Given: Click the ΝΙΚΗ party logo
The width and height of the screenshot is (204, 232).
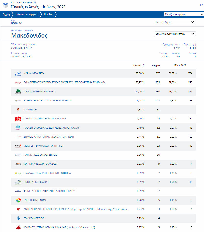Looking at the screenshot, I should tap(18, 137).
